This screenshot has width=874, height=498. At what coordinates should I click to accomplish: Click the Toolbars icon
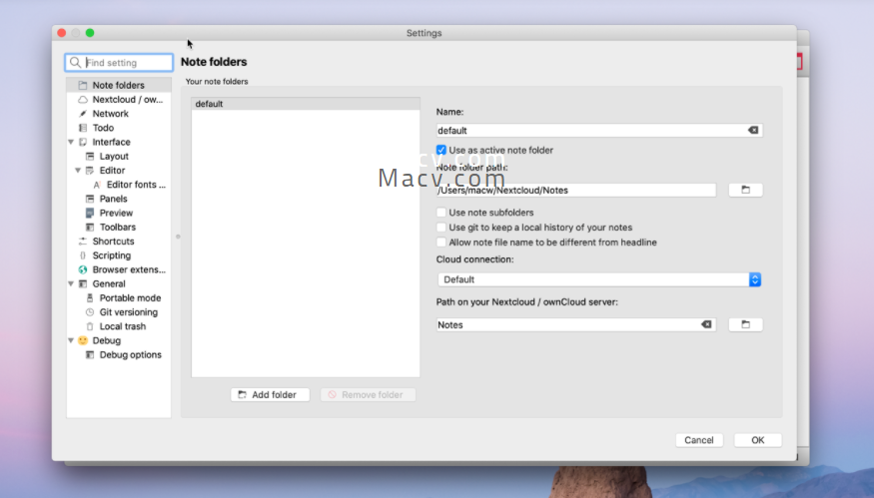[x=90, y=228]
